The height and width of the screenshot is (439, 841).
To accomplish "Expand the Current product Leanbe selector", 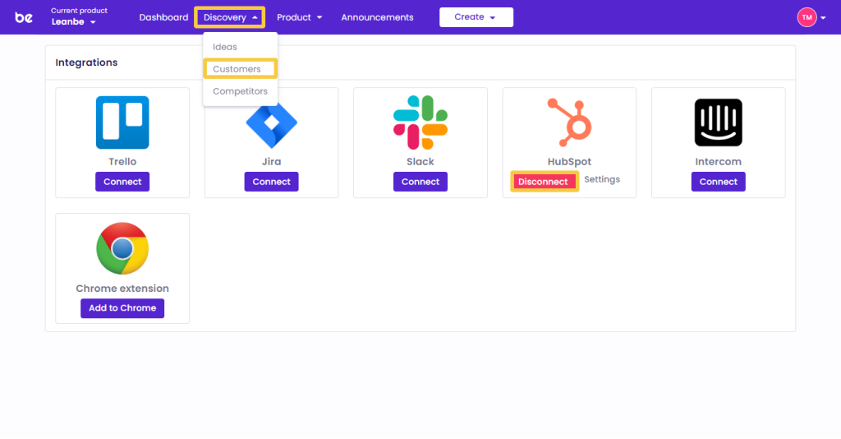I will [x=74, y=22].
